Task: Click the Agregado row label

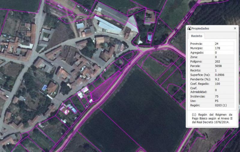Action: coord(197,53)
